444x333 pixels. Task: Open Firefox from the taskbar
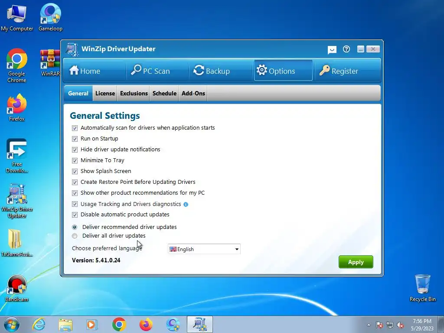click(146, 324)
